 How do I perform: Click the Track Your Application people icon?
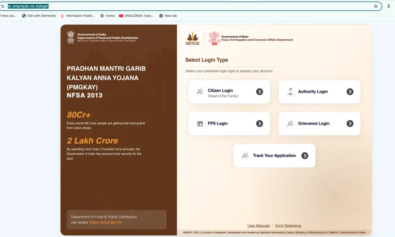pos(245,155)
